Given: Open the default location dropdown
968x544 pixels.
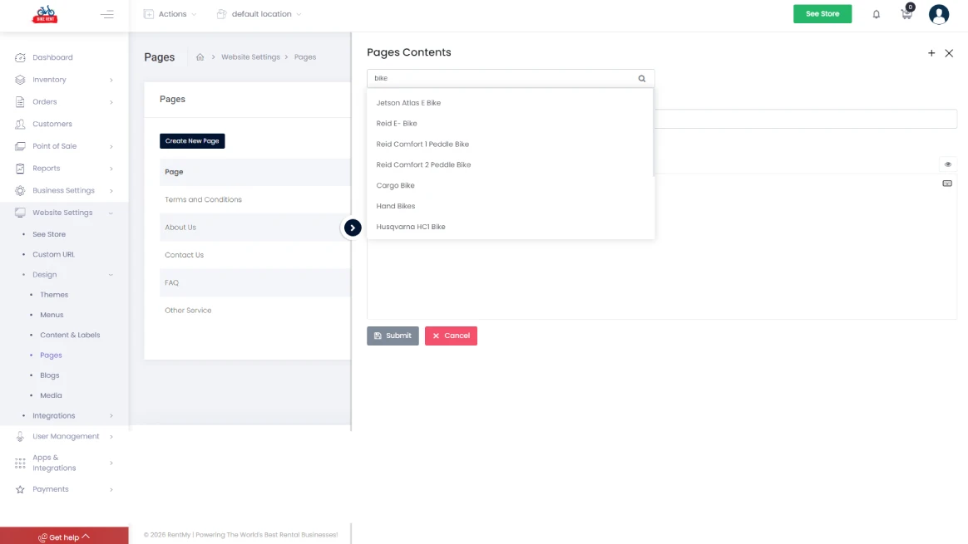Looking at the screenshot, I should click(258, 13).
